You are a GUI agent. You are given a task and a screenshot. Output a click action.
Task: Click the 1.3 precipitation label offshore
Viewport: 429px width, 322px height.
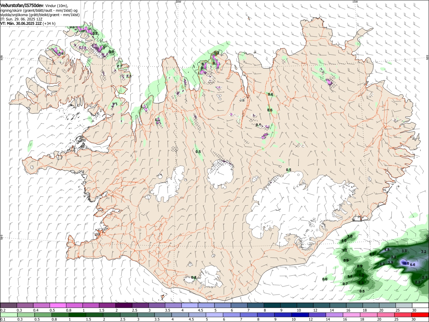point(361,283)
